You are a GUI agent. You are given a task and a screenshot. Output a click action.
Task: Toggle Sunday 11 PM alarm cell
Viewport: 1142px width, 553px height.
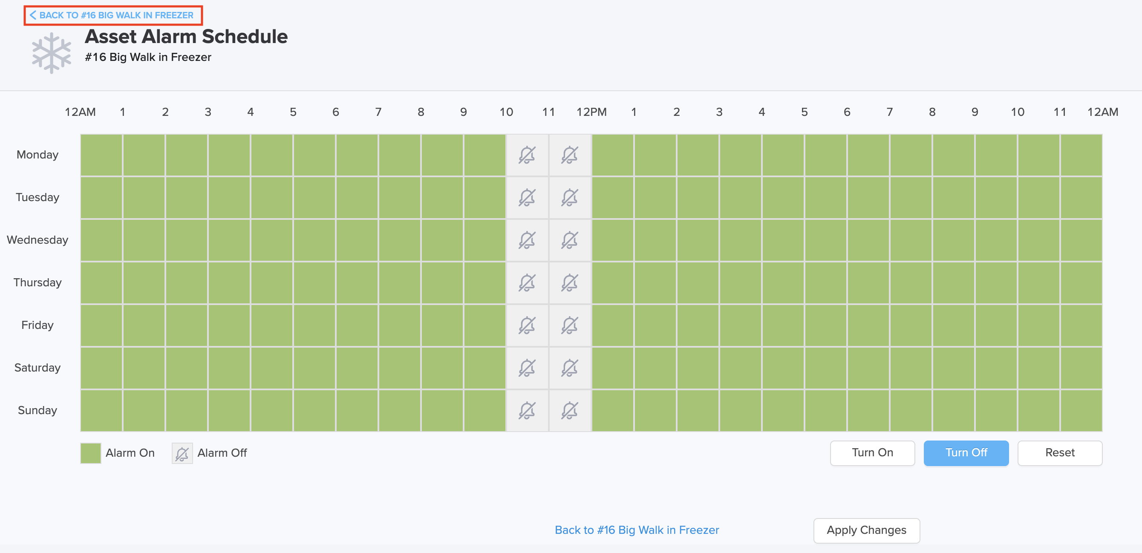1081,410
